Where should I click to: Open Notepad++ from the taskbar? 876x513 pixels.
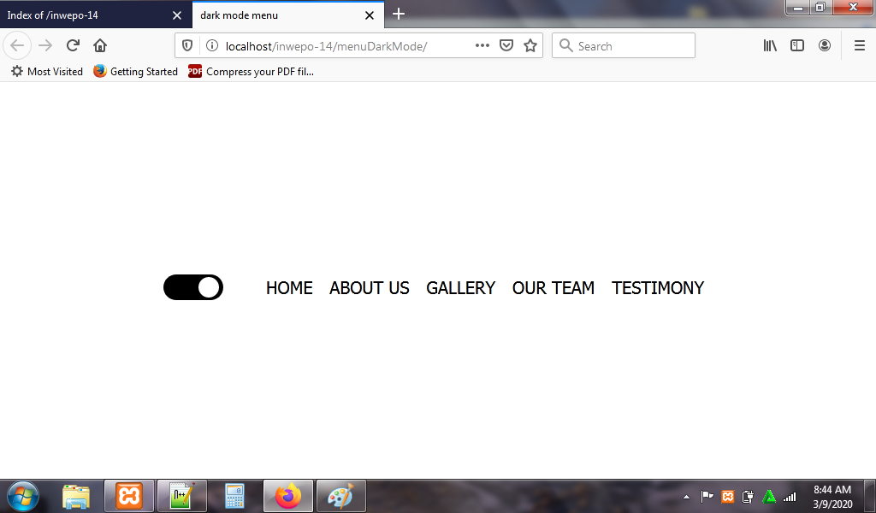181,496
